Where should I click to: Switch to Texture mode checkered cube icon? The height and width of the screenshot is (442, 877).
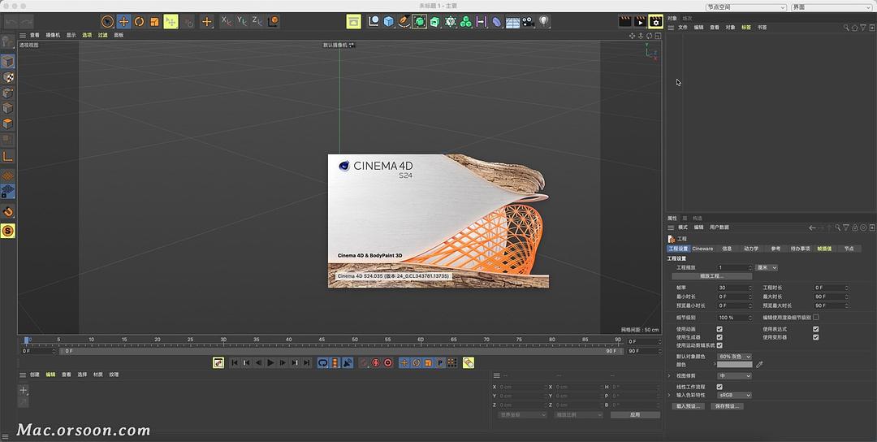[8, 77]
